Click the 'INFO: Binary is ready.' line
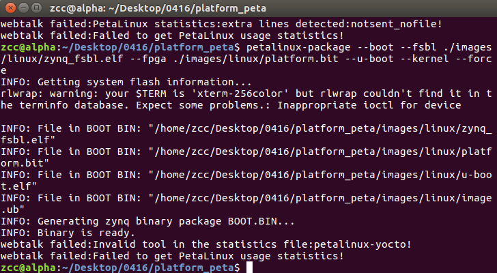 68,233
